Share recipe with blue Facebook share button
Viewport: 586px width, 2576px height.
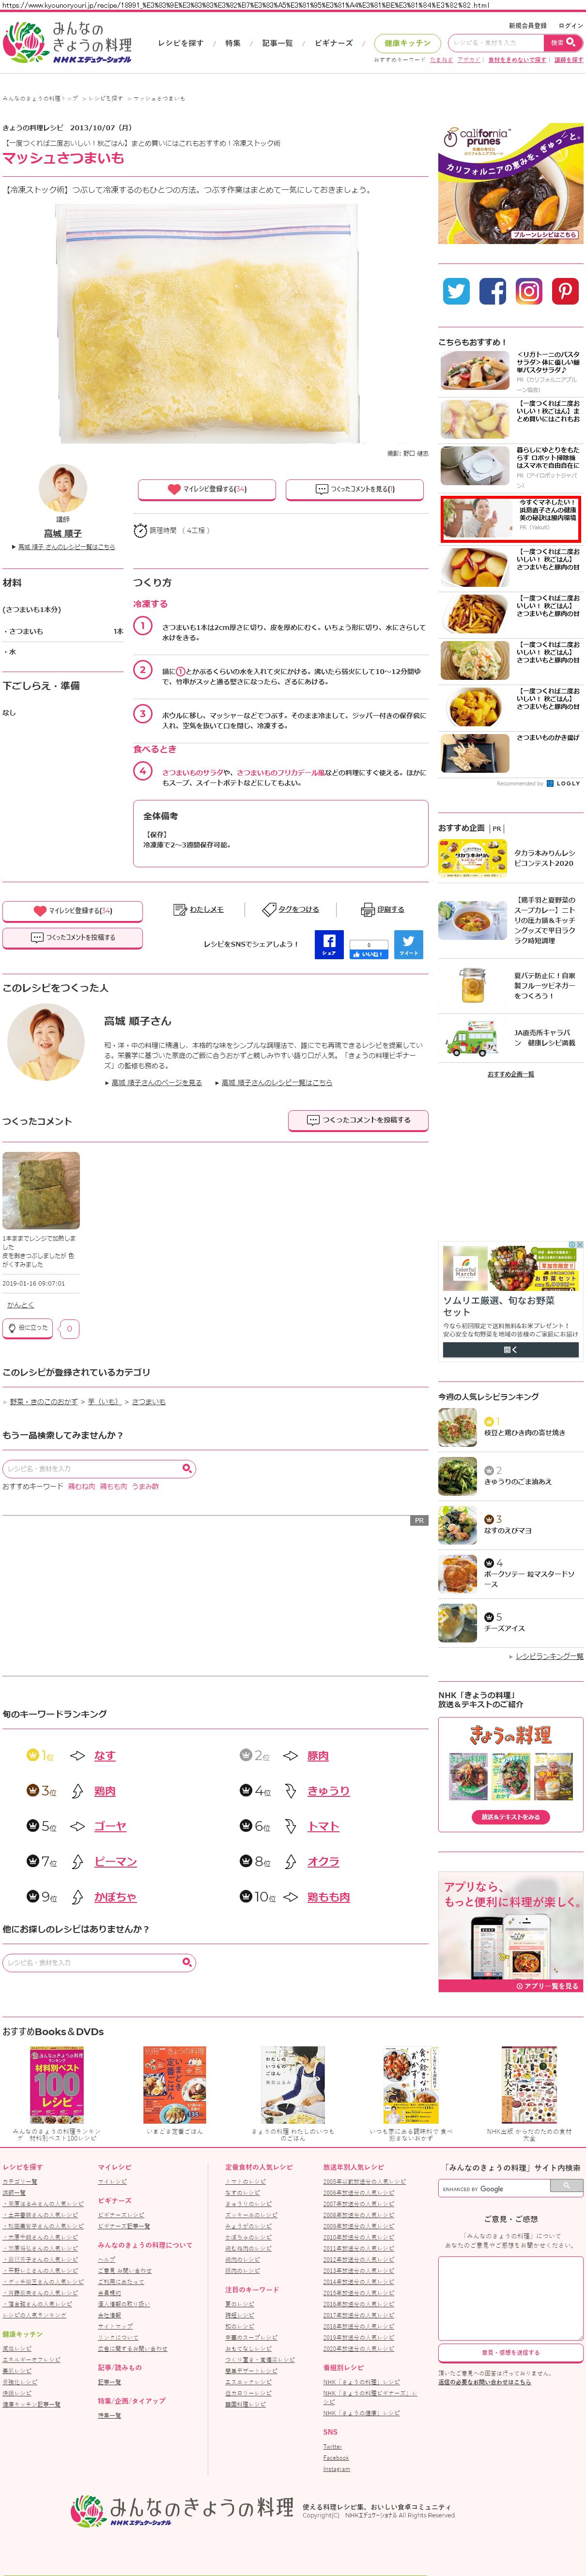pyautogui.click(x=329, y=944)
